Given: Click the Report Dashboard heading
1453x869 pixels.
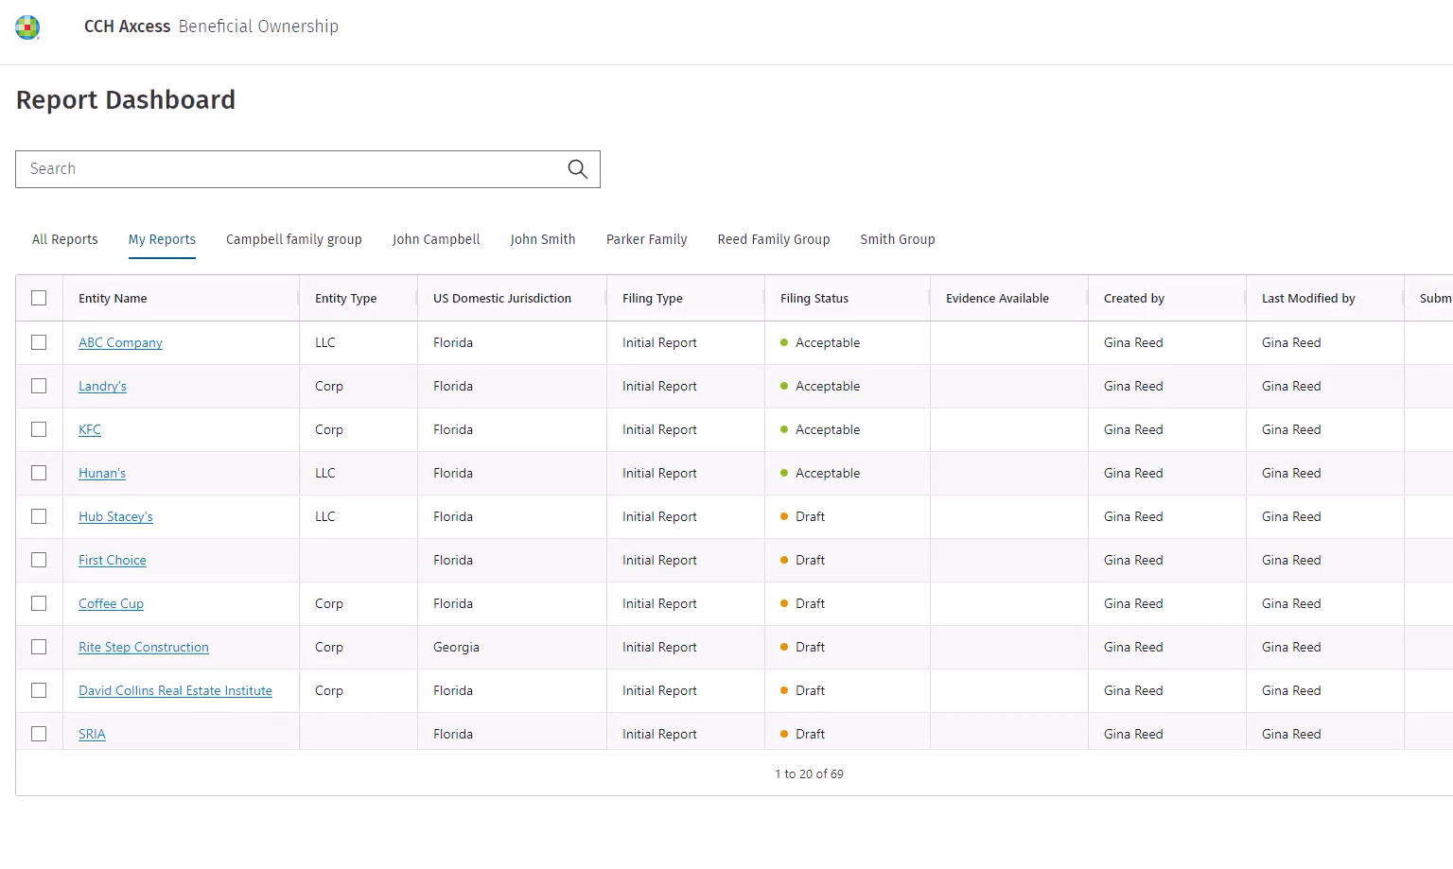Looking at the screenshot, I should tap(126, 99).
